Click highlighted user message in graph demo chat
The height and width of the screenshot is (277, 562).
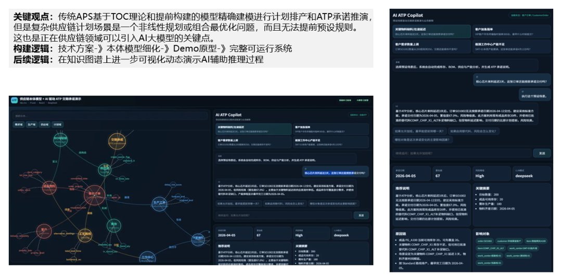[x=335, y=173]
